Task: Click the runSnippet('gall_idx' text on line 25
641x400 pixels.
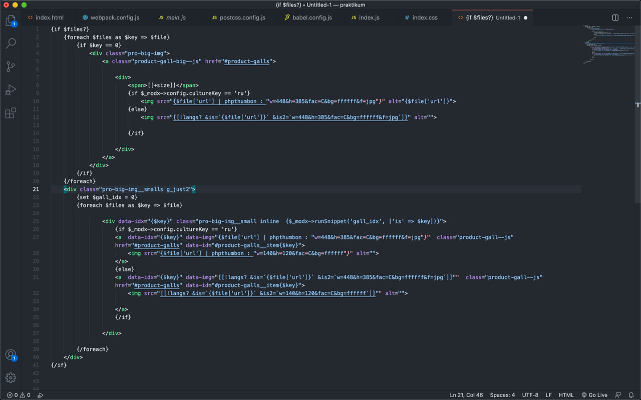Action: pos(350,221)
